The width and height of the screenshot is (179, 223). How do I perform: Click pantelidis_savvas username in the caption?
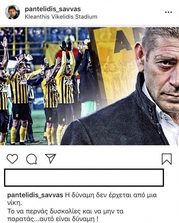click(x=35, y=195)
